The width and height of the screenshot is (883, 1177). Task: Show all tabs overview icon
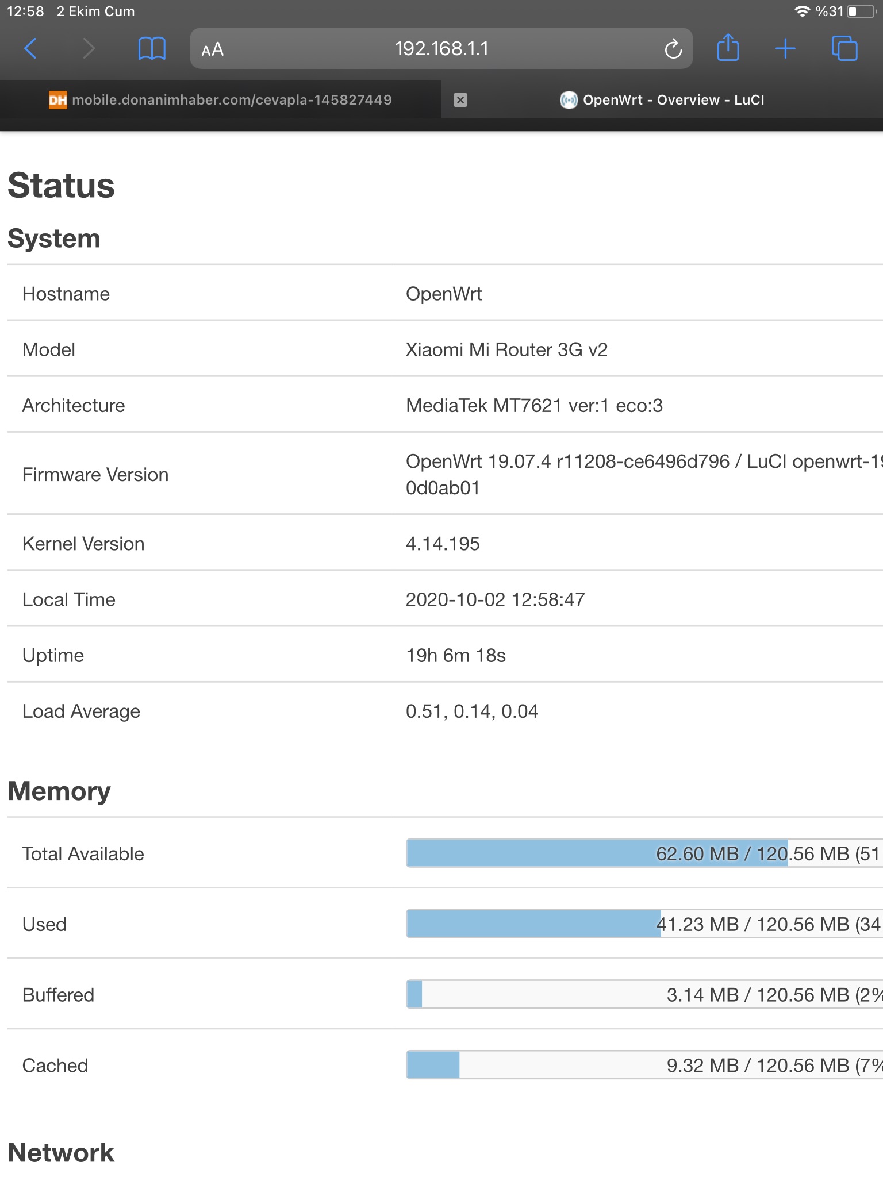tap(844, 48)
